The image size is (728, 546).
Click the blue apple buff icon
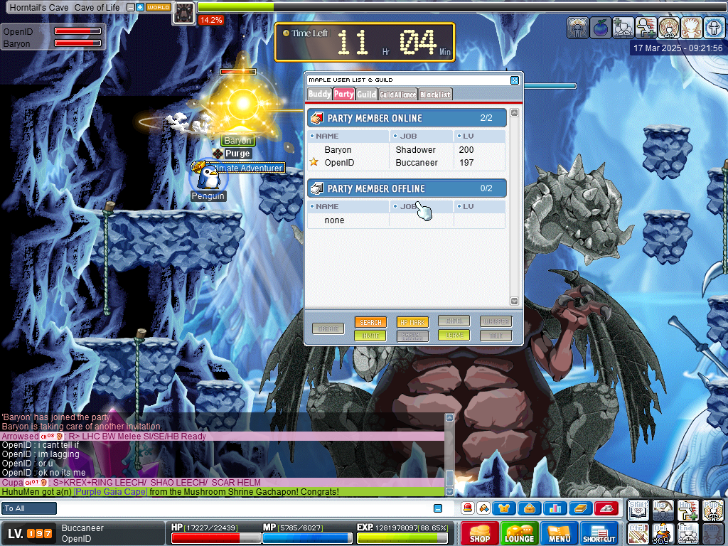600,28
